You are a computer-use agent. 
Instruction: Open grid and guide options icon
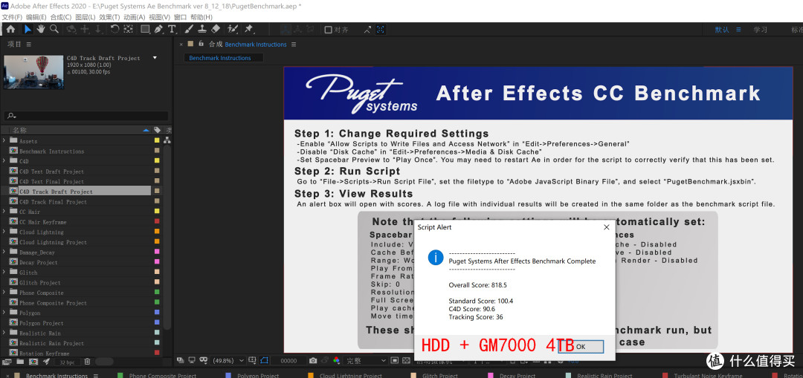[253, 361]
